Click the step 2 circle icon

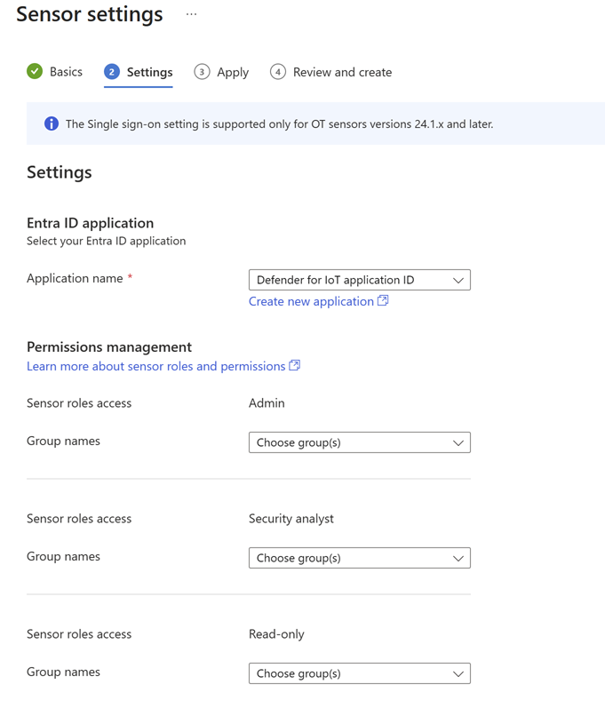tap(112, 72)
